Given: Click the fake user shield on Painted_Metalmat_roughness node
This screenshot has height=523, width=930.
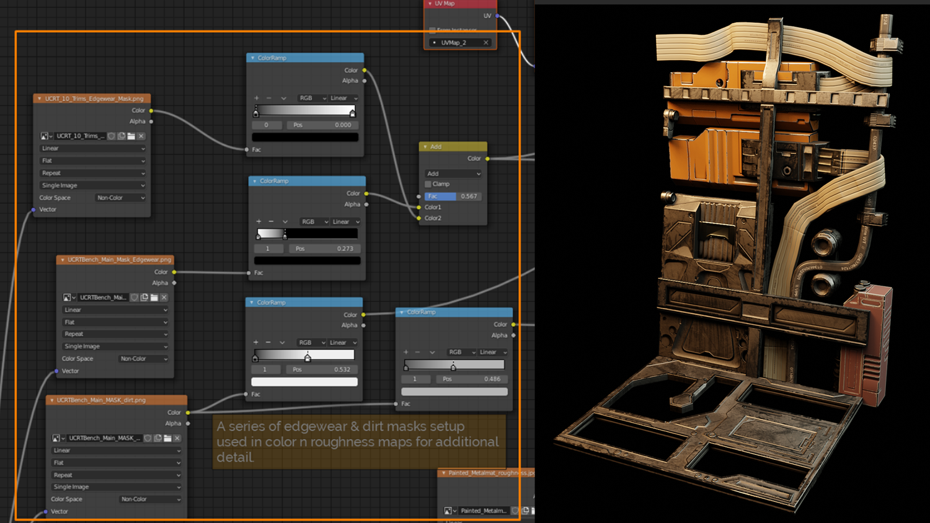Looking at the screenshot, I should point(515,511).
